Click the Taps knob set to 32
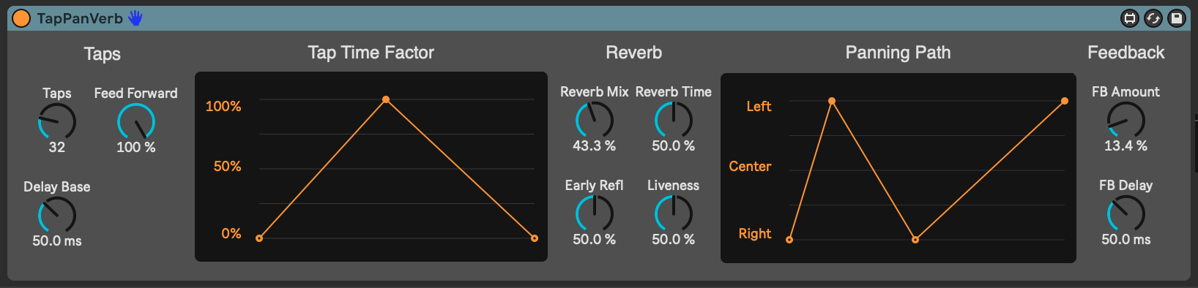This screenshot has width=1198, height=288. click(57, 121)
